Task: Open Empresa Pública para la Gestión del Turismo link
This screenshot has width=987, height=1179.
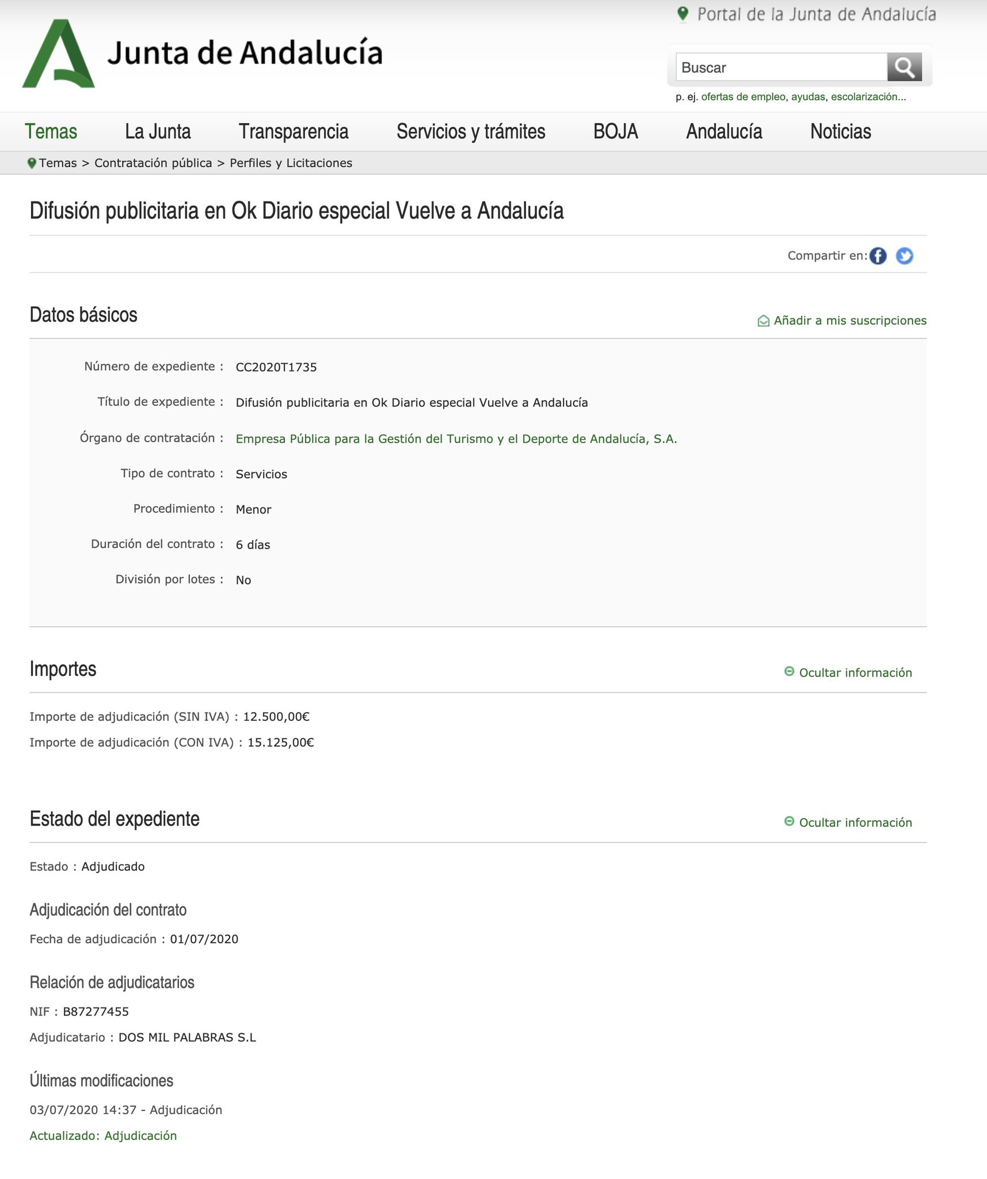Action: click(x=456, y=439)
